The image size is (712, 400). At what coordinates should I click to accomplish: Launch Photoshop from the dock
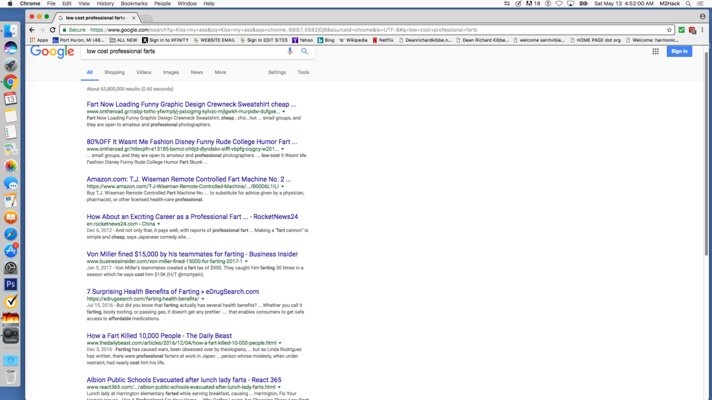10,284
